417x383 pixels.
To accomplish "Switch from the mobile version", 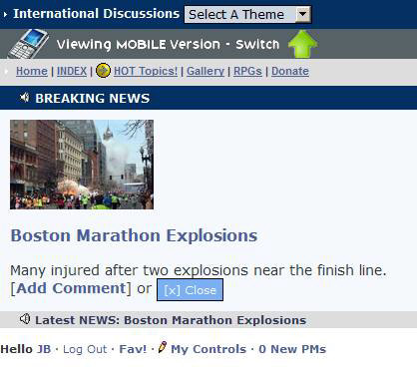I will 257,44.
